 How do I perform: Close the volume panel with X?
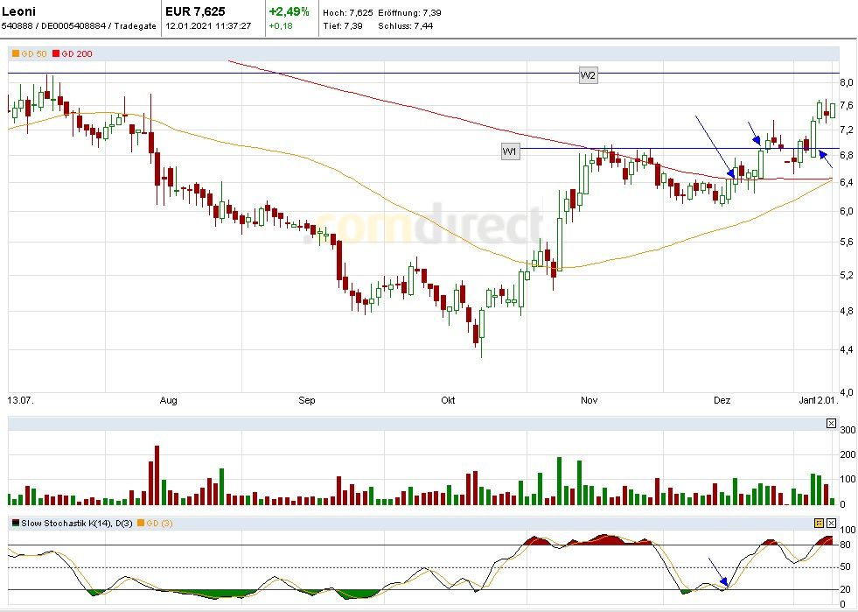831,424
